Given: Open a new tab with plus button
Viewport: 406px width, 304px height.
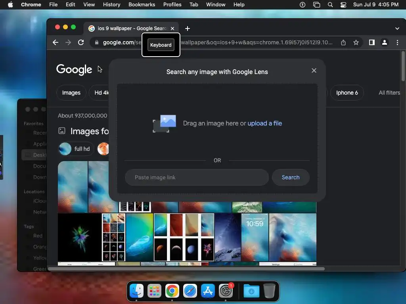Looking at the screenshot, I should pyautogui.click(x=188, y=28).
